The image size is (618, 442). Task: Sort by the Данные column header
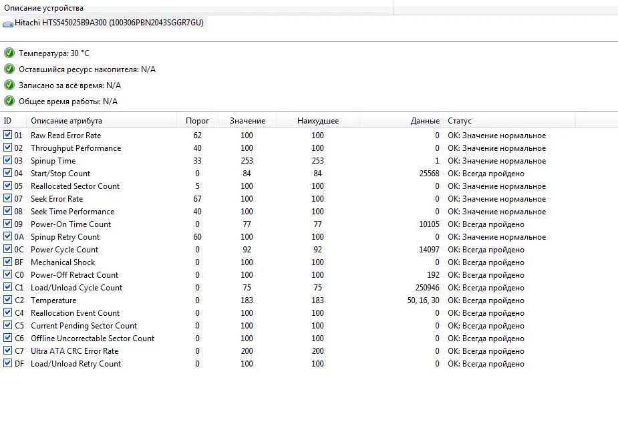click(x=402, y=121)
